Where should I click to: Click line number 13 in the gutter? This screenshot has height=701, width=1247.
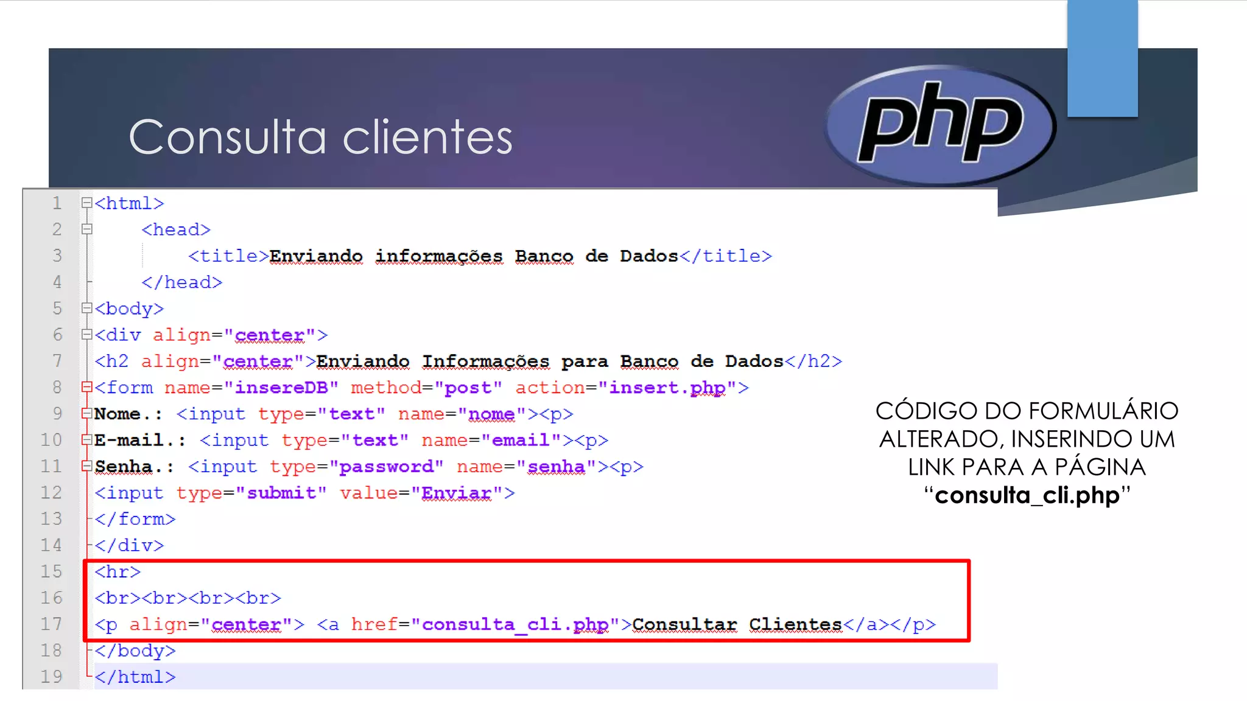click(x=51, y=518)
